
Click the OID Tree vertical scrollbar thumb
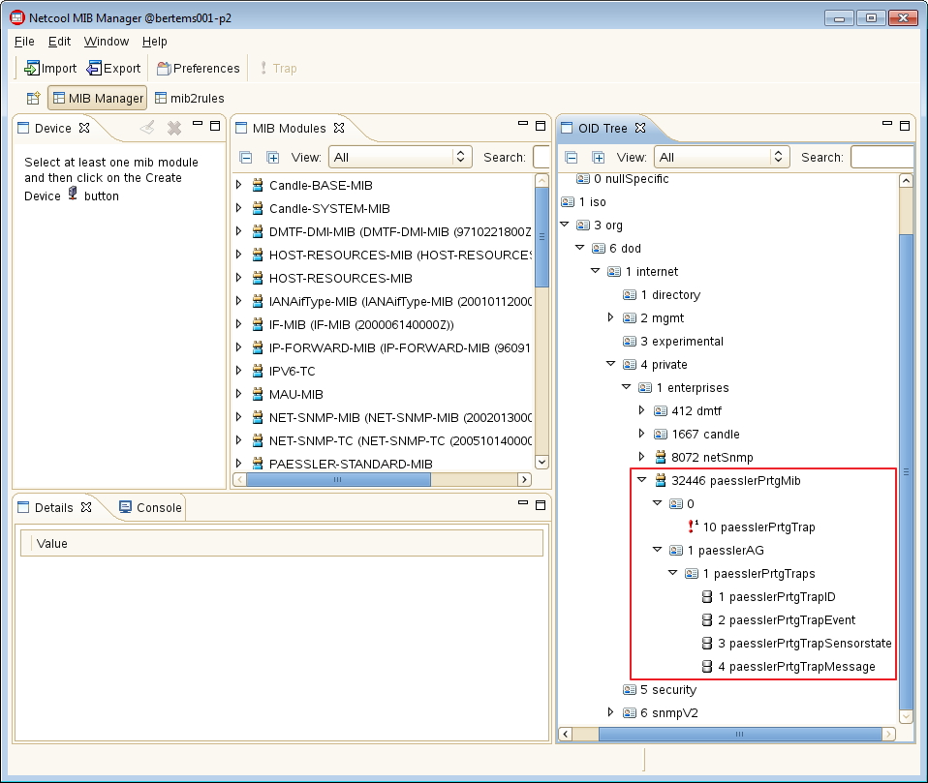point(906,471)
